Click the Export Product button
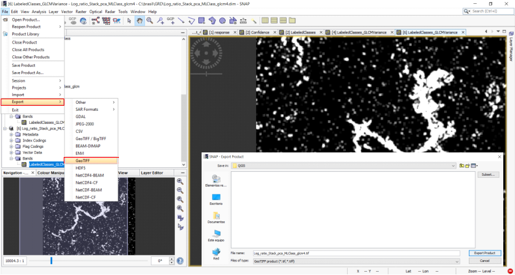This screenshot has height=275, width=515. click(484, 253)
